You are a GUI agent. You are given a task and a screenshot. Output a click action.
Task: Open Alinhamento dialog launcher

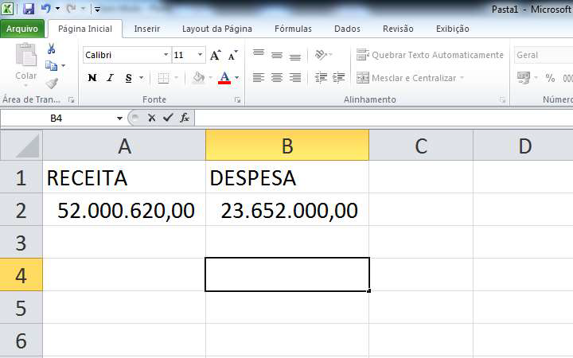pyautogui.click(x=503, y=99)
